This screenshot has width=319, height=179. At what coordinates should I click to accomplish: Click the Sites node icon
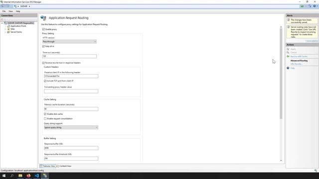pyautogui.click(x=8, y=29)
